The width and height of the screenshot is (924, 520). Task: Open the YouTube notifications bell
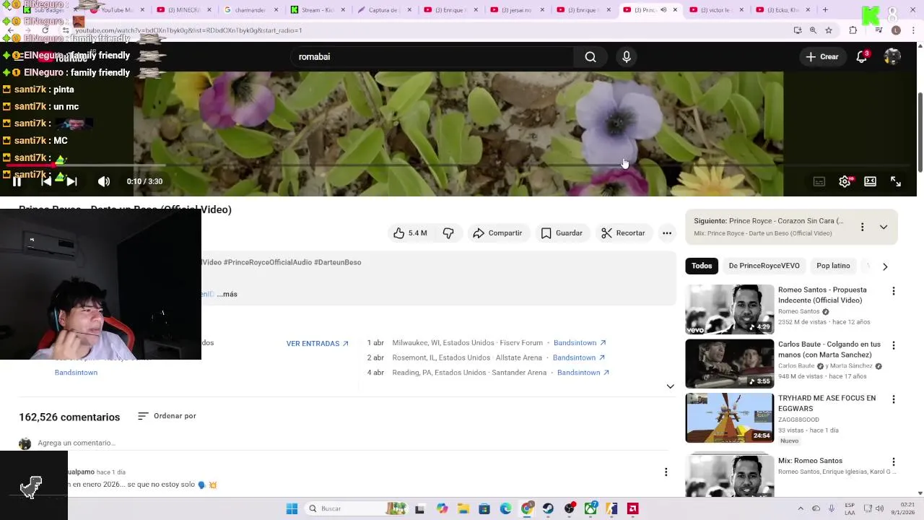[861, 57]
